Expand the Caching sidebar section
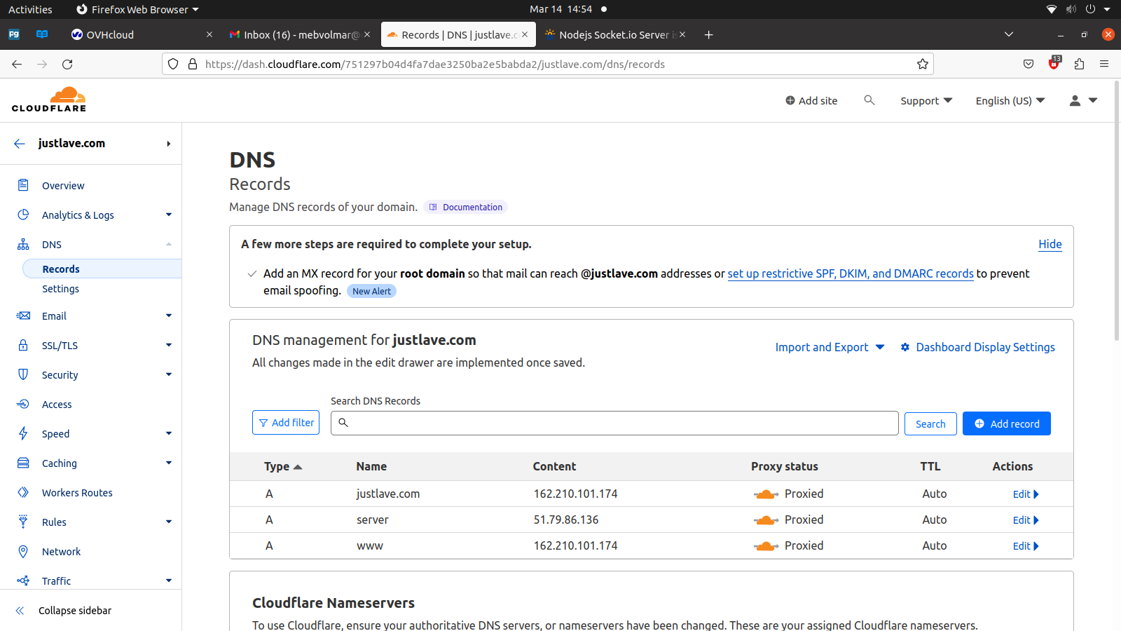 pos(168,463)
